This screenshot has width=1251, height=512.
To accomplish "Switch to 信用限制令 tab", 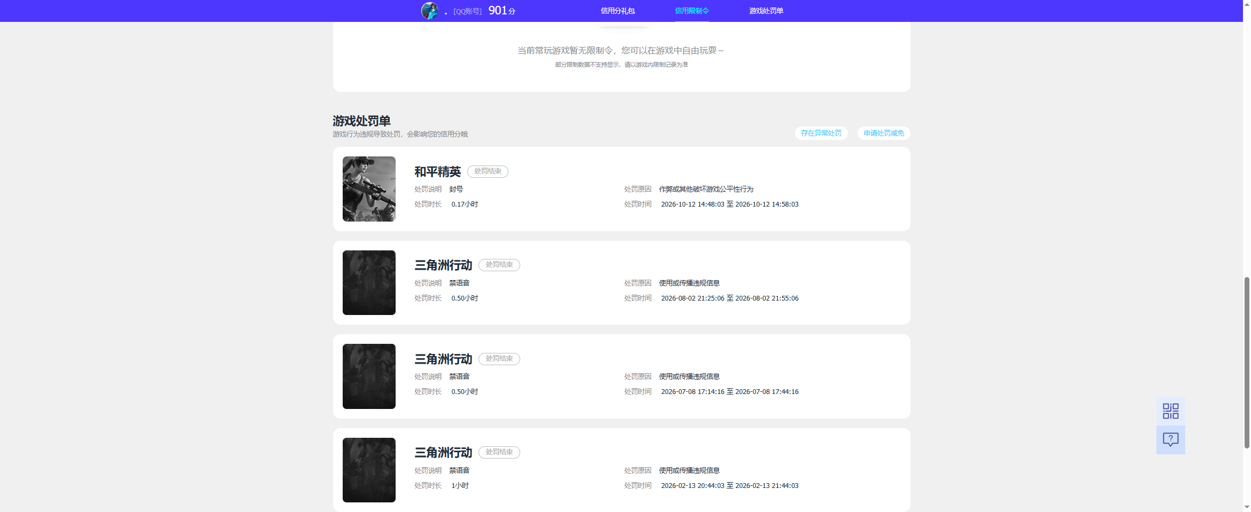I will click(x=692, y=11).
